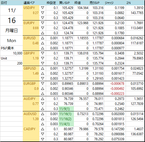The height and width of the screenshot is (142, 145).
Task: Click the down triangle in GBPJPY 0.1 row
Action: coord(42,53)
